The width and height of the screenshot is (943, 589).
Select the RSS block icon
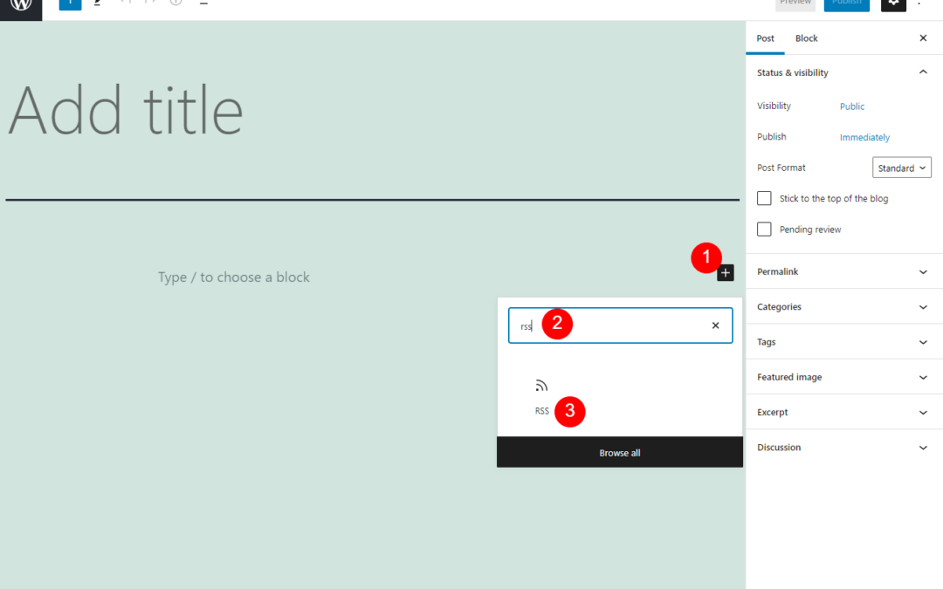click(541, 387)
